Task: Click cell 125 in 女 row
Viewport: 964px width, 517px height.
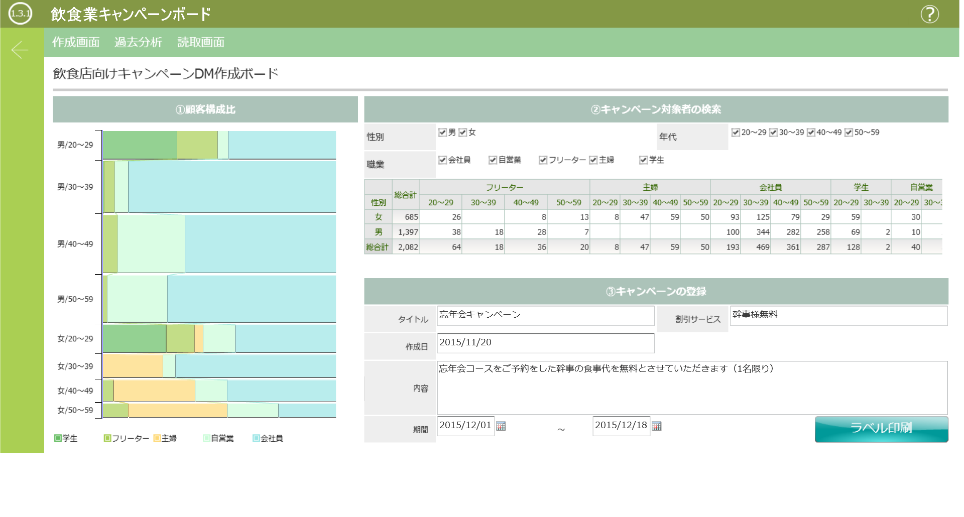Action: (756, 217)
